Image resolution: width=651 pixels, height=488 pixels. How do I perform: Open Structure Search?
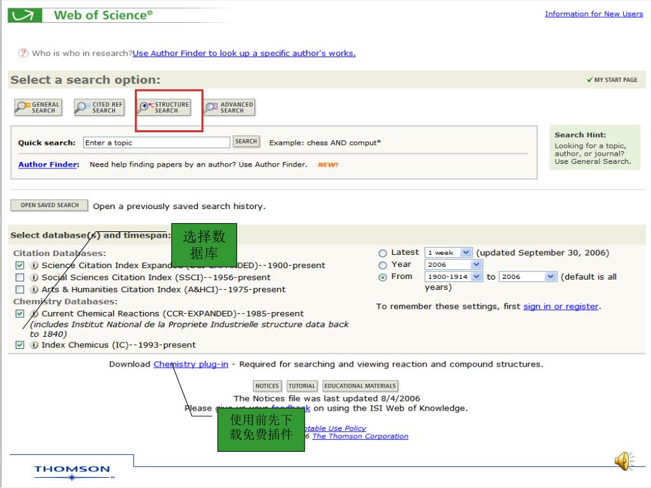(x=165, y=107)
